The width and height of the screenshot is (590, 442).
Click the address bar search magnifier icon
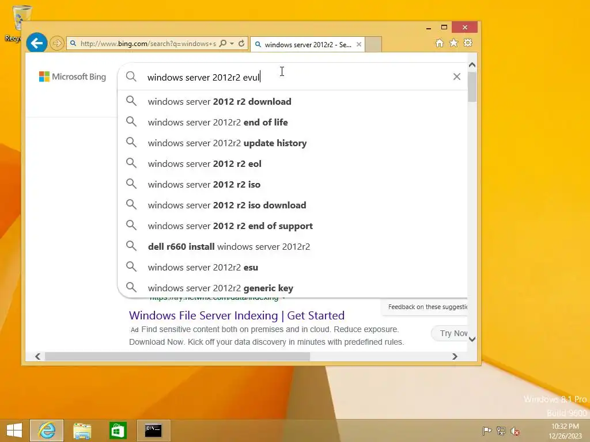pyautogui.click(x=223, y=44)
